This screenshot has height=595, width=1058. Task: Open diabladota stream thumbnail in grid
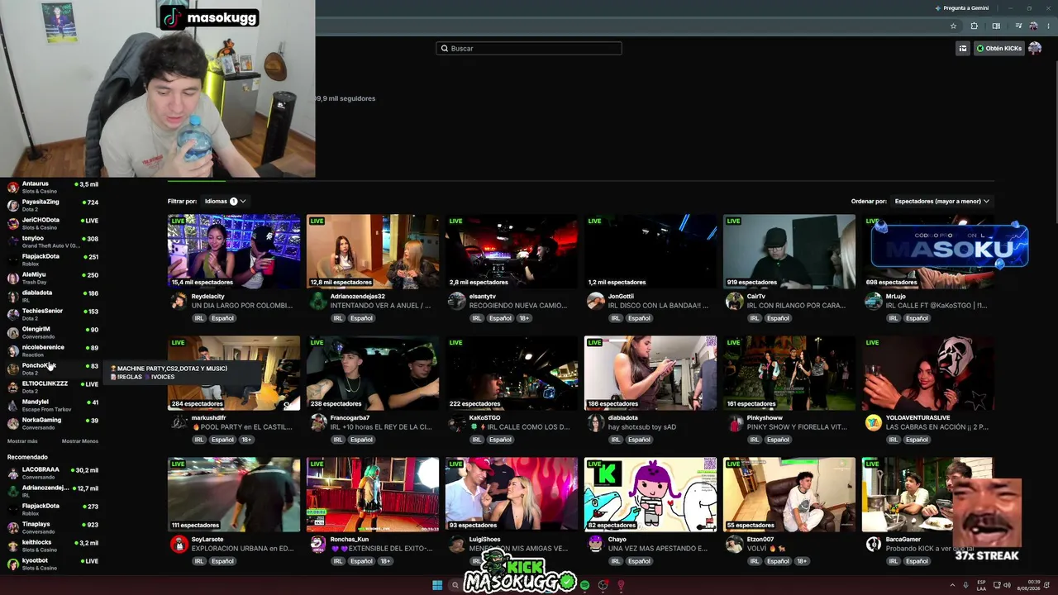[651, 373]
